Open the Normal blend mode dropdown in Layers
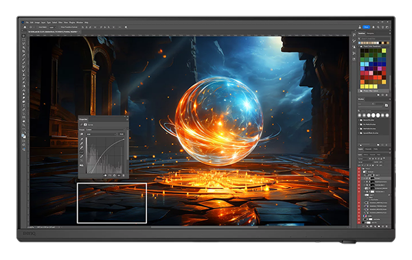This screenshot has height=260, width=412. pyautogui.click(x=365, y=162)
